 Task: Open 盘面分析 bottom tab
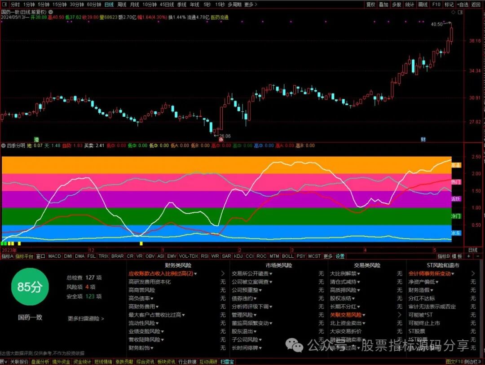pos(40,361)
